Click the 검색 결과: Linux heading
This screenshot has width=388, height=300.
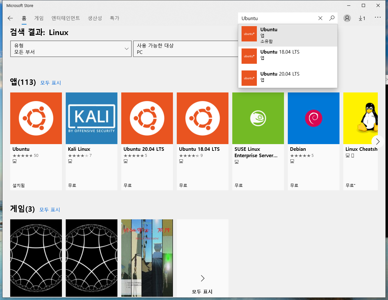(x=39, y=33)
